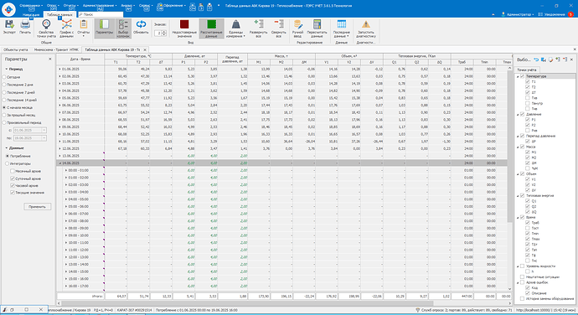Open the Администрирование menu
The width and height of the screenshot is (578, 315).
coord(100,6)
